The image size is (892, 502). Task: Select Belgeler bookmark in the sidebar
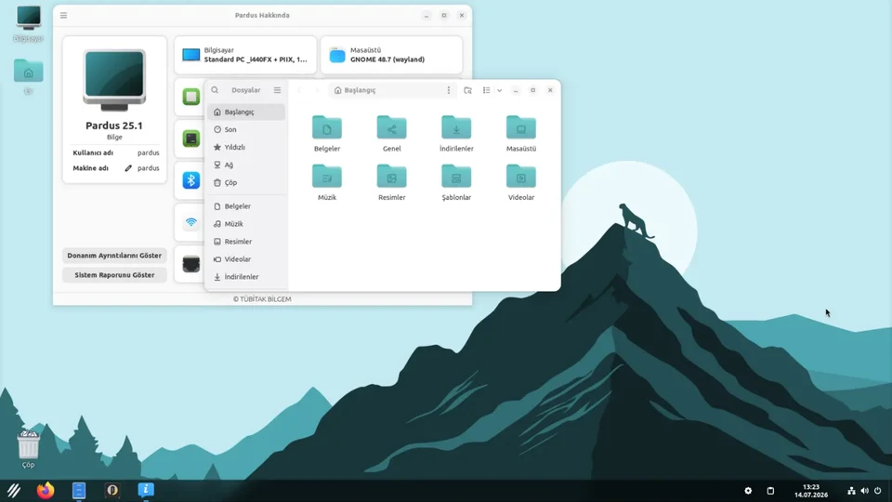[246, 206]
